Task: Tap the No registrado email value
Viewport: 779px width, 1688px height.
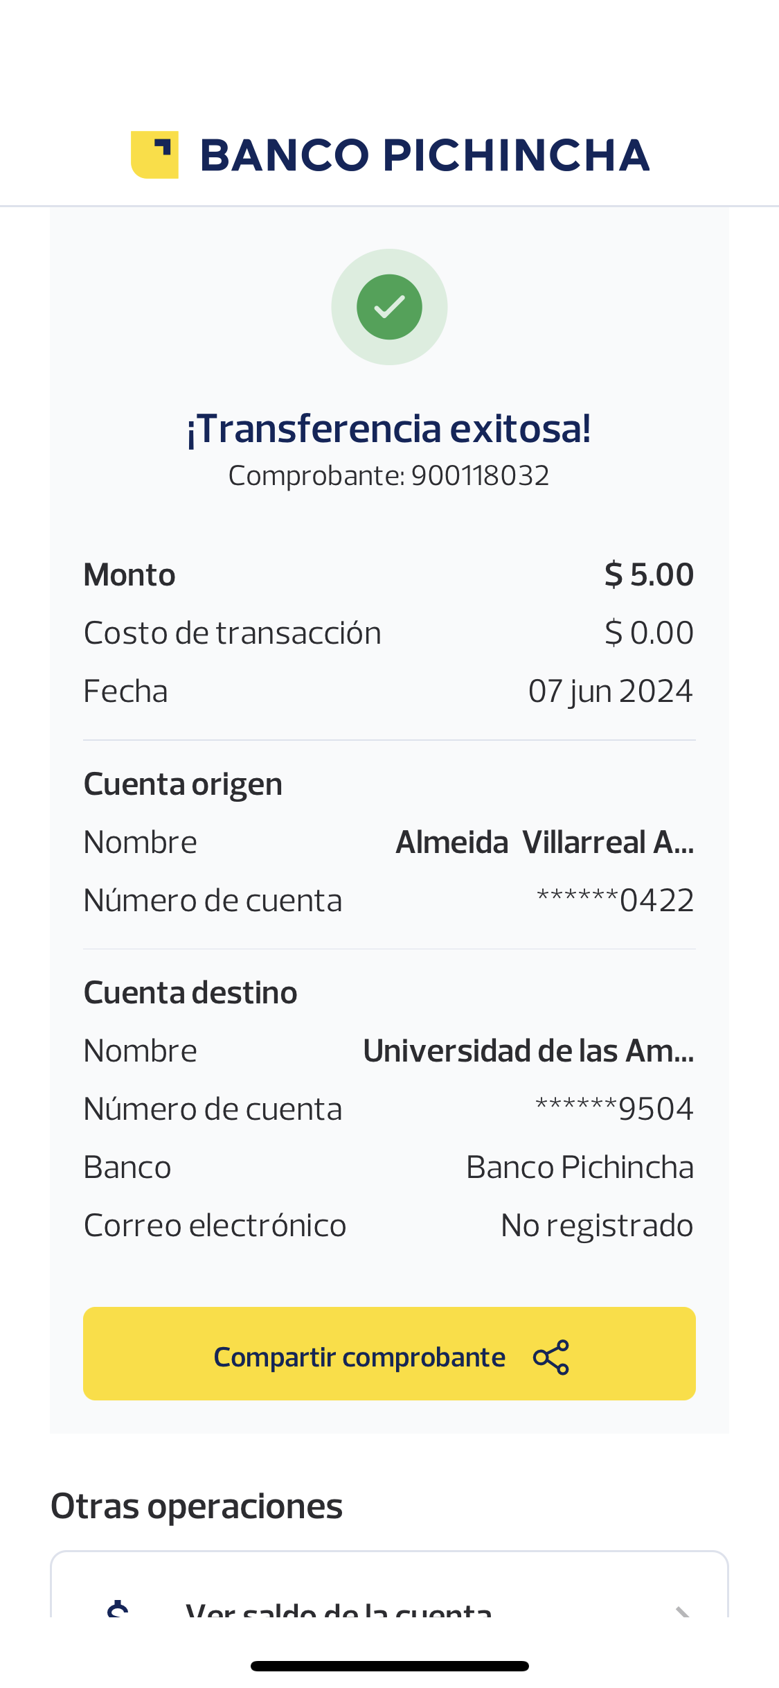Action: 597,1226
